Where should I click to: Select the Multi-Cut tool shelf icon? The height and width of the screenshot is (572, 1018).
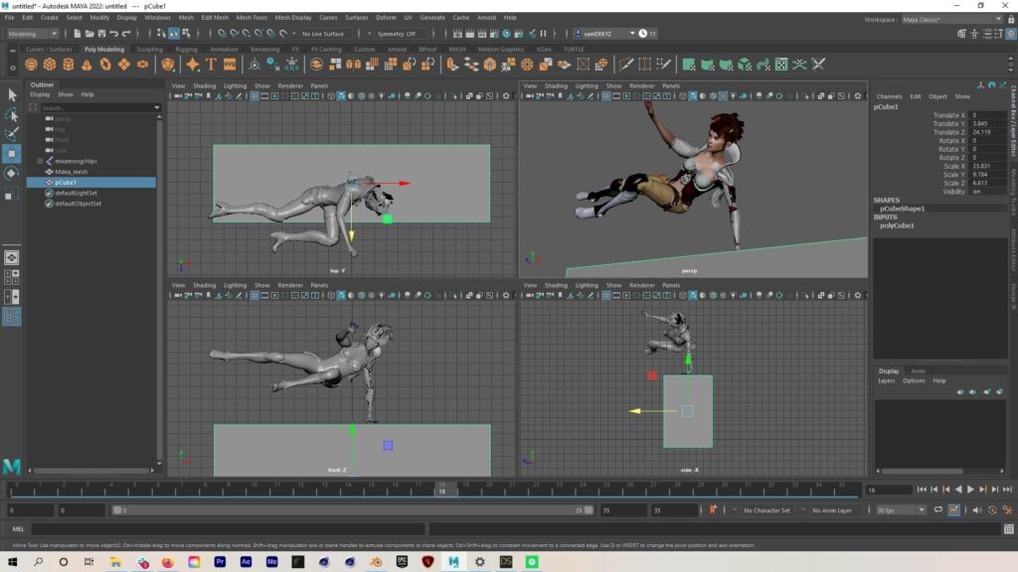point(626,65)
